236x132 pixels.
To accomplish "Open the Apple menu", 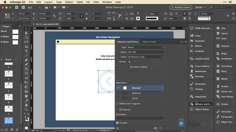I will [5, 2].
